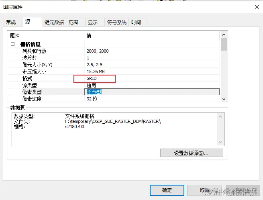Screen dimensions: 263x200
Task: Select the 源 tab
Action: (32, 22)
